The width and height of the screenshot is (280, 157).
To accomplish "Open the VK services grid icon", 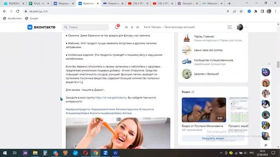I will pyautogui.click(x=229, y=27).
